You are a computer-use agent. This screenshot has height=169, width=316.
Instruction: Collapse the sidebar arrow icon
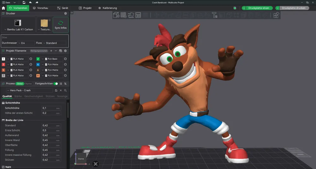[x=72, y=13]
